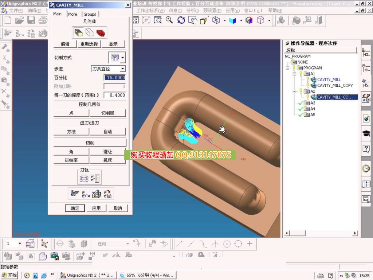Screen dimensions: 373x280
Task: Click the wireframe cube display icon
Action: click(216, 20)
